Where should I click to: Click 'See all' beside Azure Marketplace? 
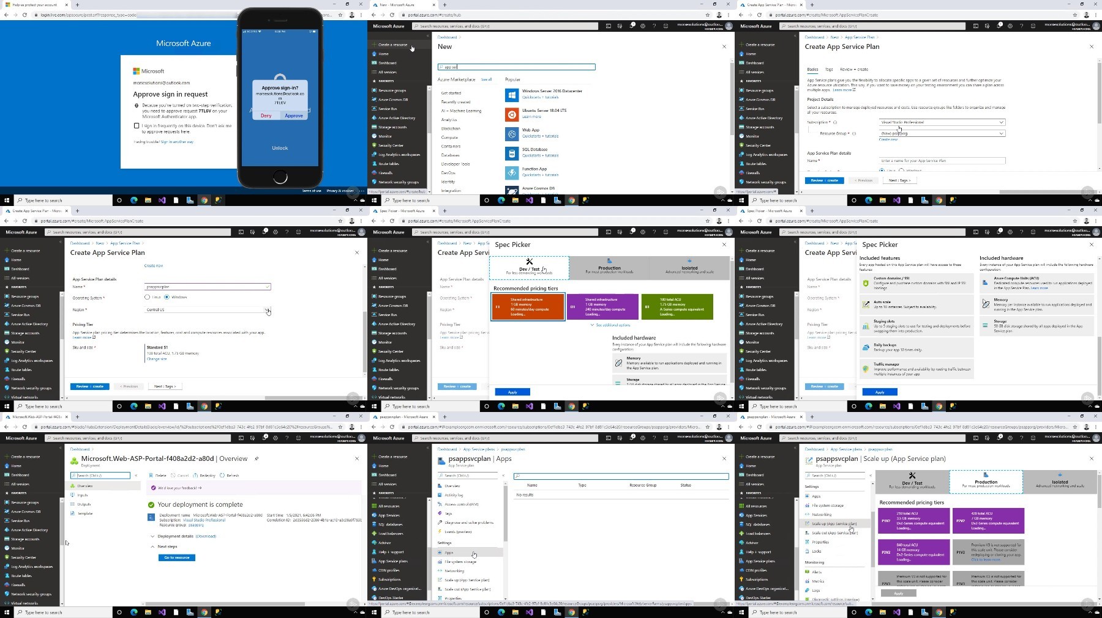click(x=486, y=79)
